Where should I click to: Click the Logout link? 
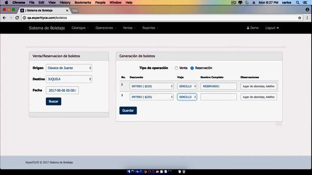point(272,28)
